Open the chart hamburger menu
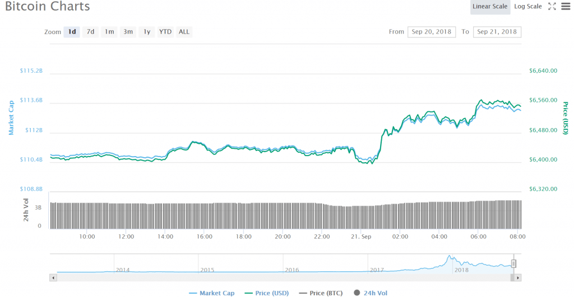The height and width of the screenshot is (297, 574). pyautogui.click(x=565, y=7)
